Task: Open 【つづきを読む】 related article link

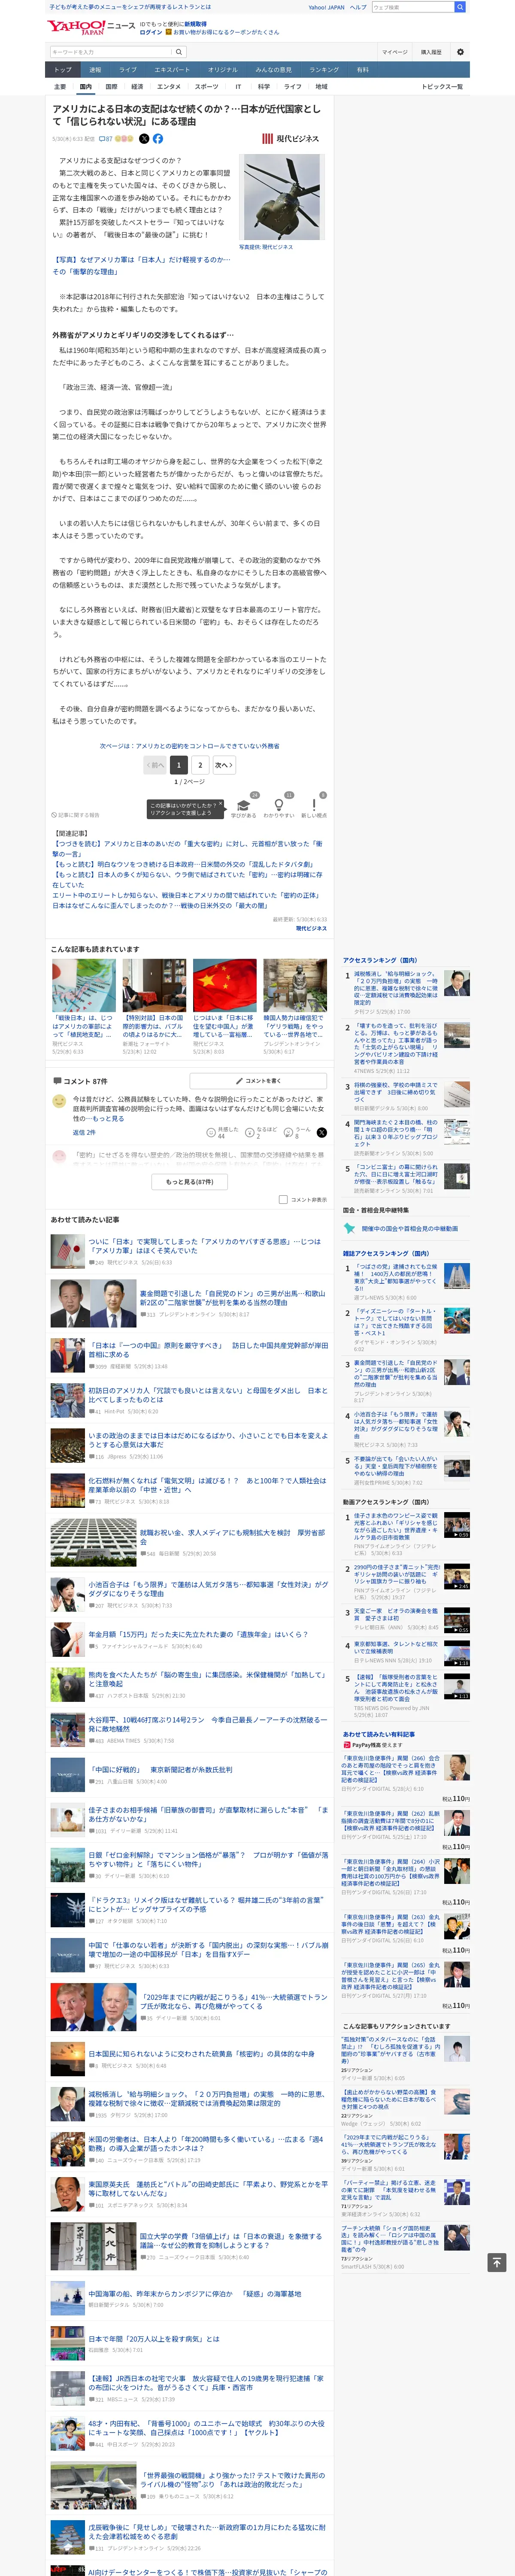Action: [x=187, y=849]
